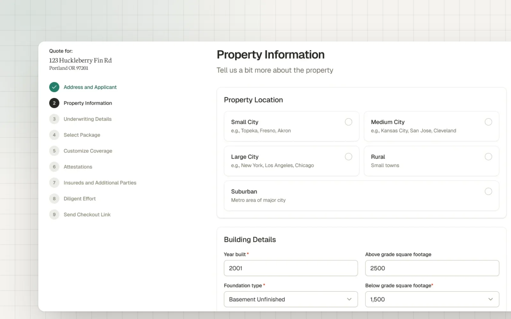Image resolution: width=511 pixels, height=319 pixels.
Task: Click step 4 number circle
Action: 54,135
